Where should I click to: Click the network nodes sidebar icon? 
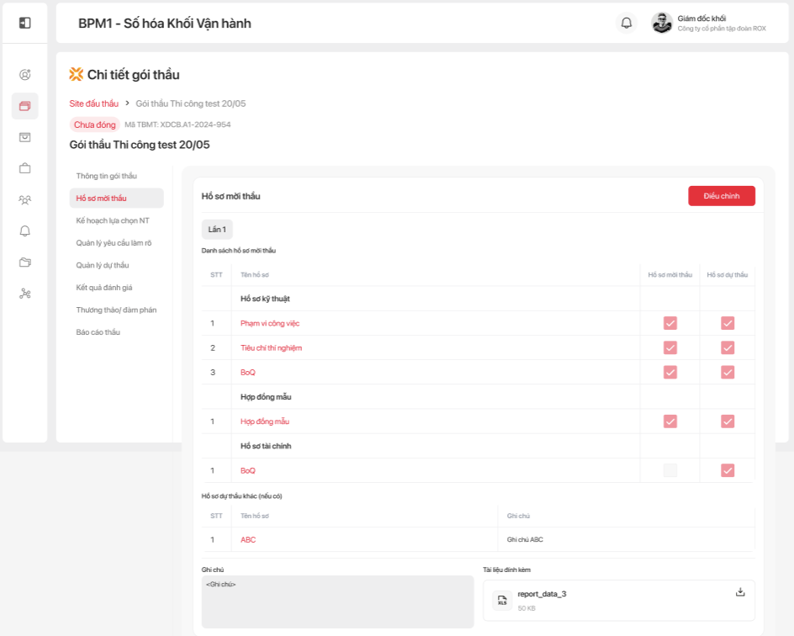click(25, 293)
